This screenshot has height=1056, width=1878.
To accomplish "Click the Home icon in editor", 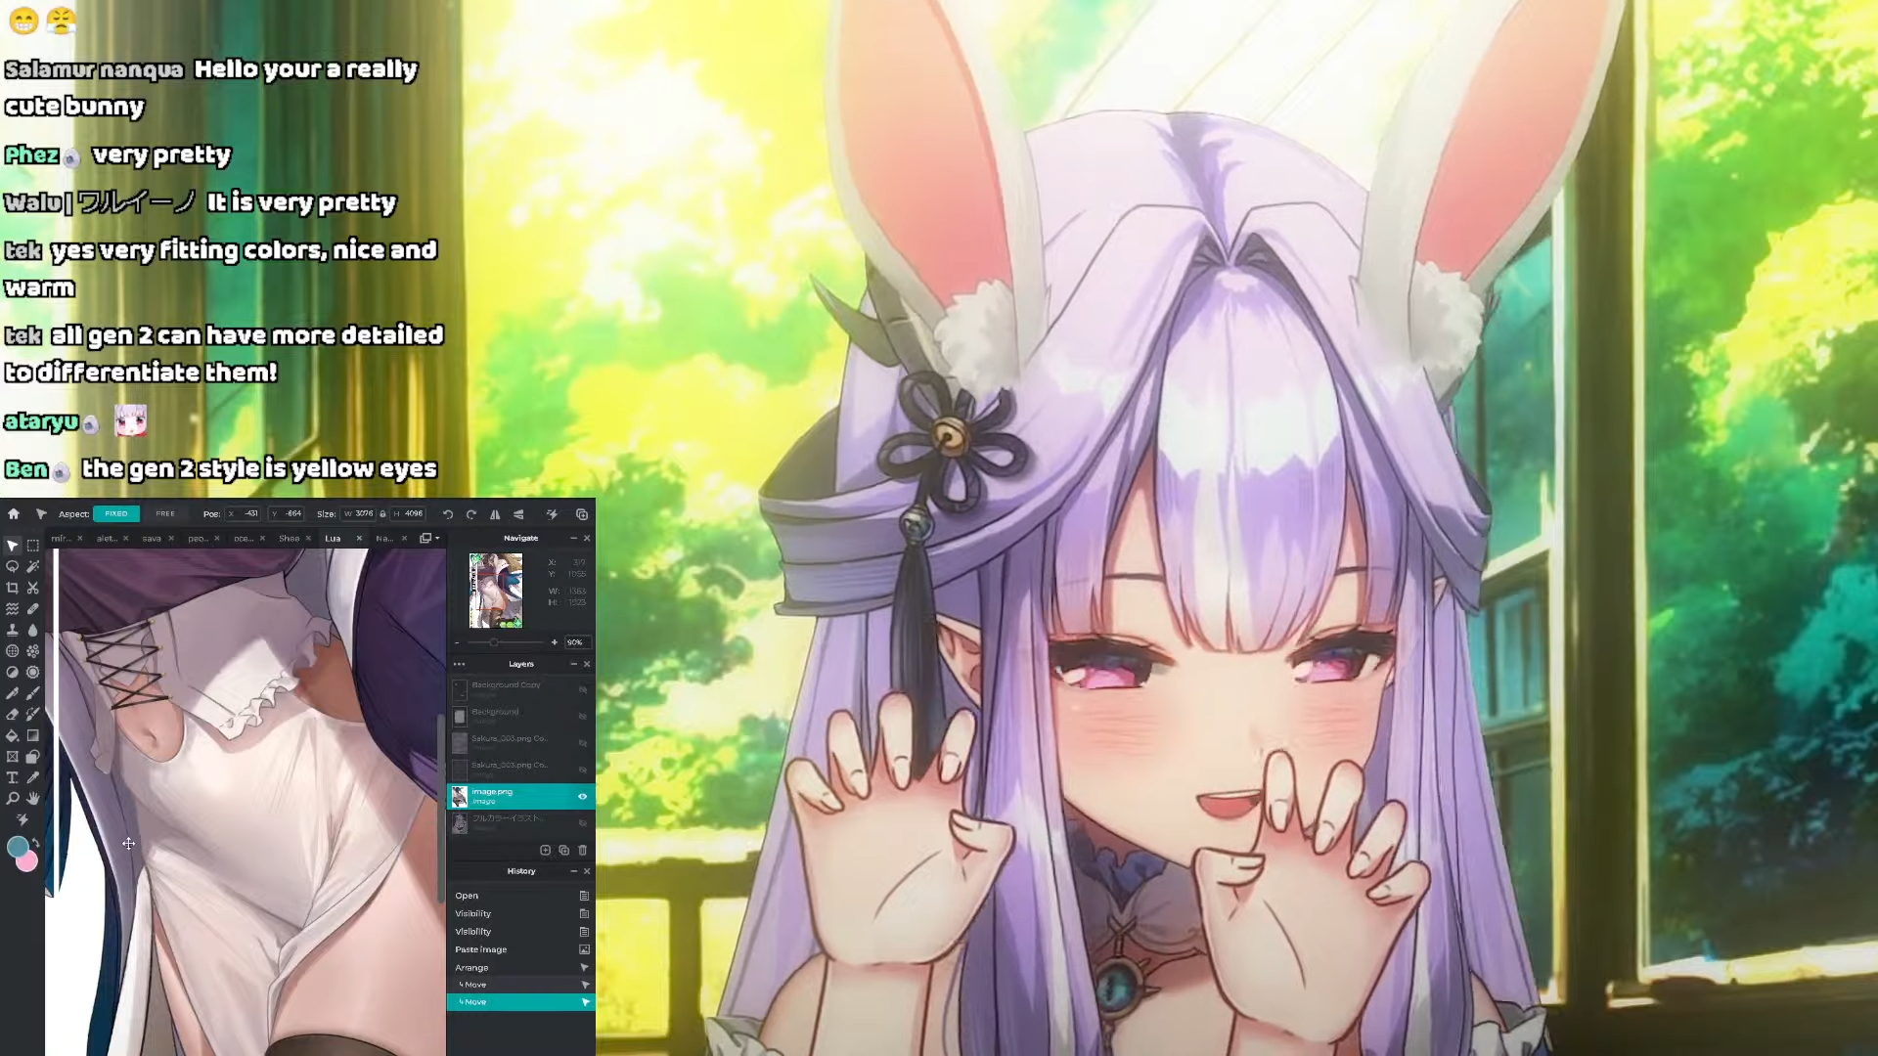I will click(14, 513).
